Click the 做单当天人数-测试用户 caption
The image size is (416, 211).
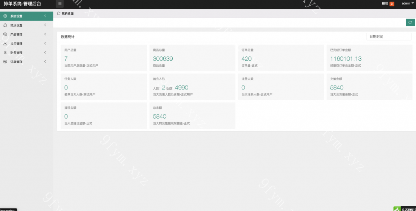pos(80,94)
